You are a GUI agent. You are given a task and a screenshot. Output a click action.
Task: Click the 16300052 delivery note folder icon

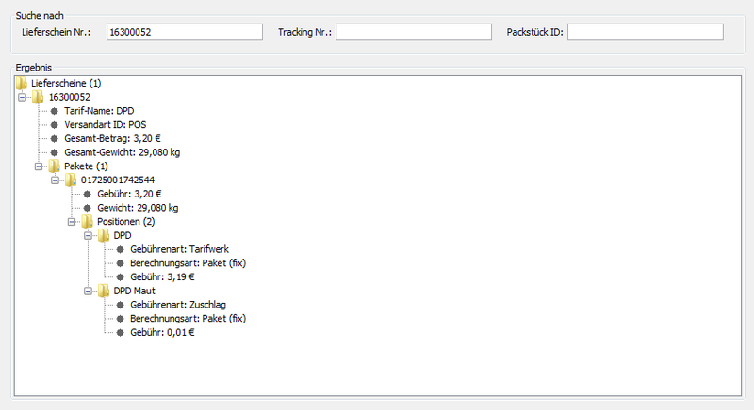tap(38, 97)
